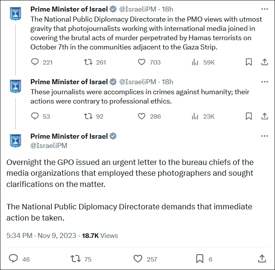Viewport: 275px width, 270px height.
Task: Open more options for the main tweet
Action: pos(265,136)
